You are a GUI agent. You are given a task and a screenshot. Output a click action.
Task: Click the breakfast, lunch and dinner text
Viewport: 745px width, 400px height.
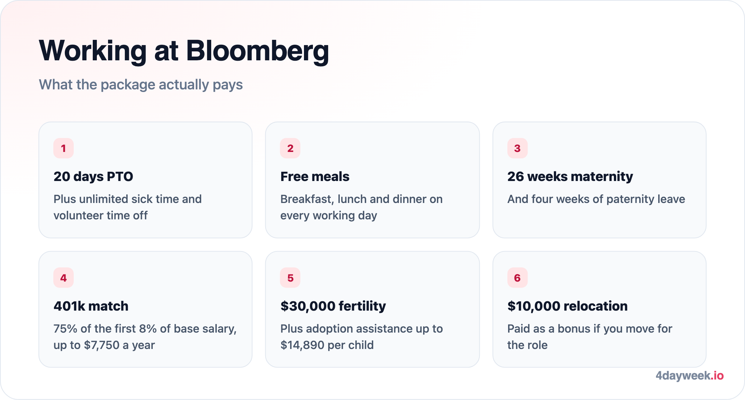361,207
